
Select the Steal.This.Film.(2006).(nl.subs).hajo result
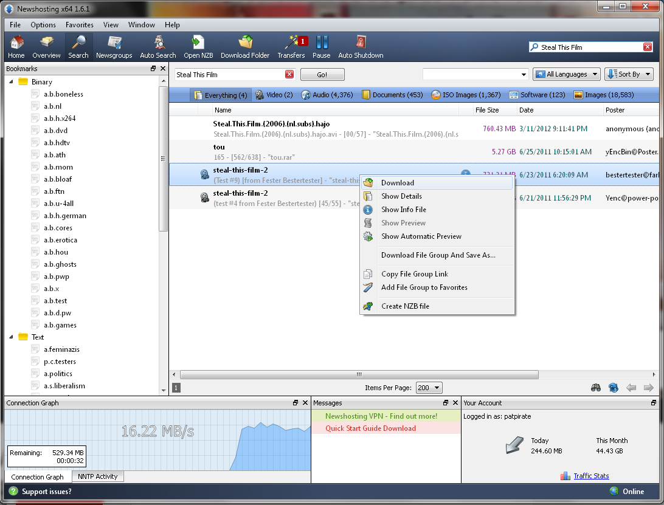click(x=414, y=129)
